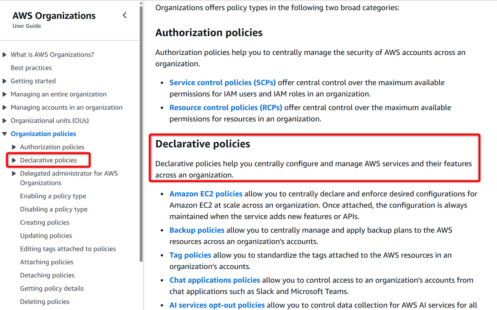Image resolution: width=497 pixels, height=310 pixels.
Task: Open Enabling a policy type page
Action: point(53,196)
